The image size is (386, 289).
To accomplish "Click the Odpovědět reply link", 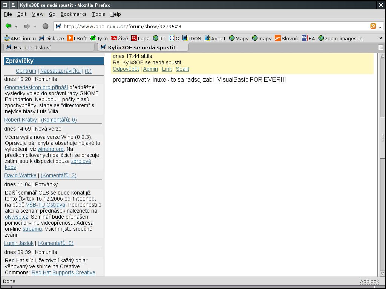I will point(126,69).
